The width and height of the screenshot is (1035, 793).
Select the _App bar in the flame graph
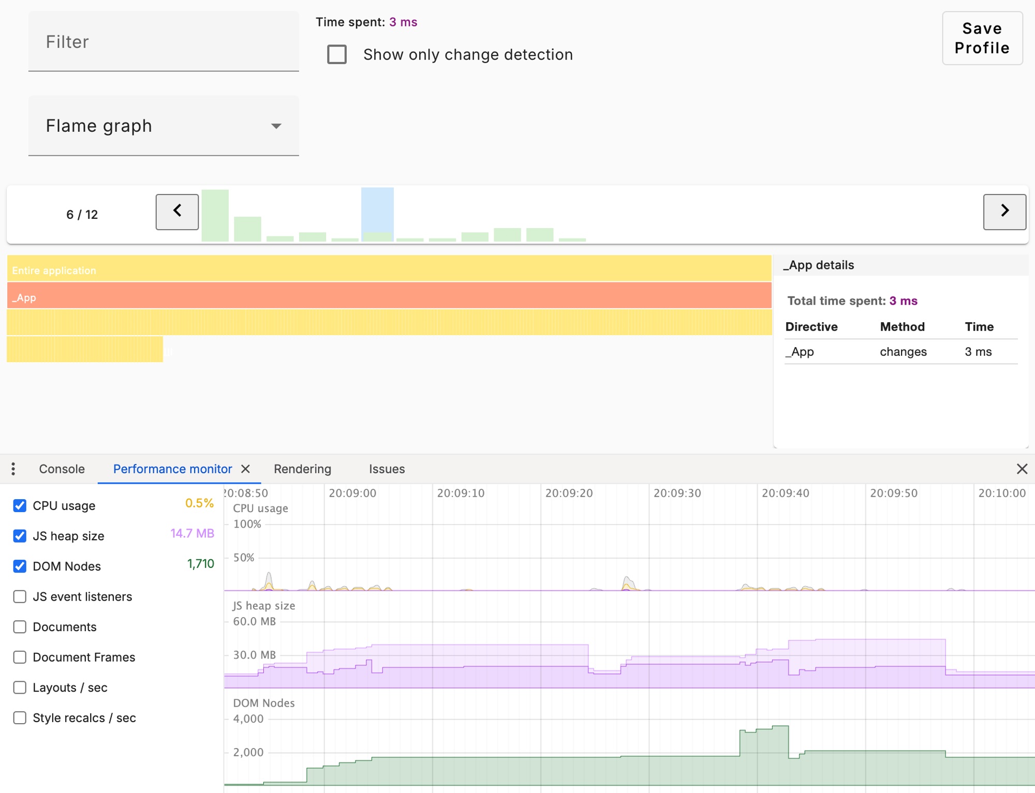point(362,297)
